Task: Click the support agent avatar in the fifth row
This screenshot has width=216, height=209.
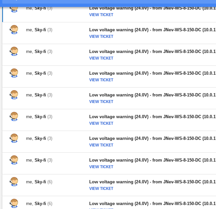Action: coord(14,95)
